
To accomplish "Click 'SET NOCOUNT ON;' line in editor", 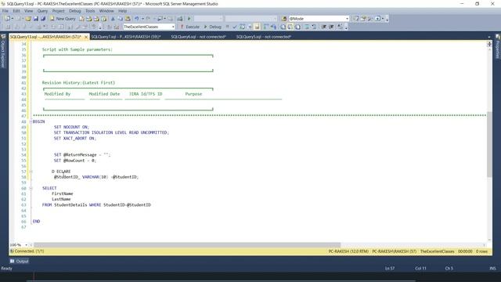I will [71, 127].
